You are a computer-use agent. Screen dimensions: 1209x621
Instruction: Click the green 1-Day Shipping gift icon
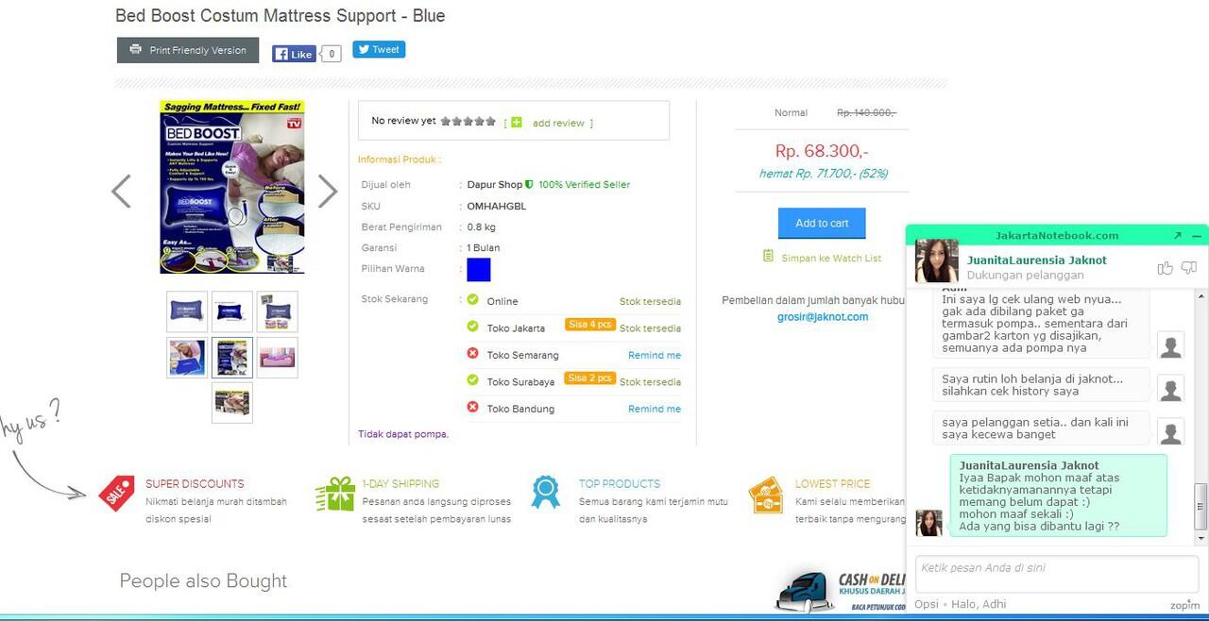pos(334,494)
